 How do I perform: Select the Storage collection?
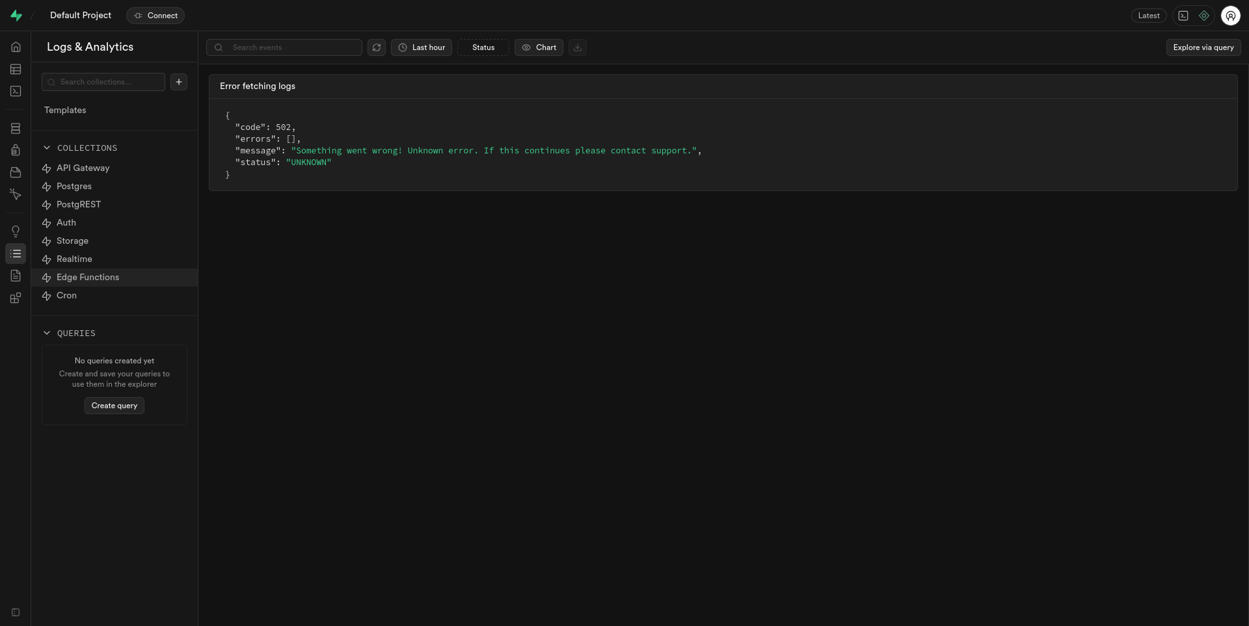point(114,241)
